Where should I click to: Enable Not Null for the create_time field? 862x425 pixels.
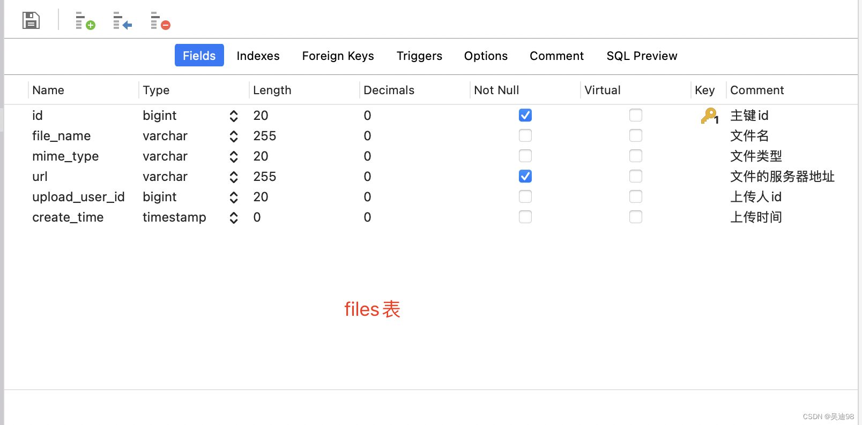tap(525, 217)
